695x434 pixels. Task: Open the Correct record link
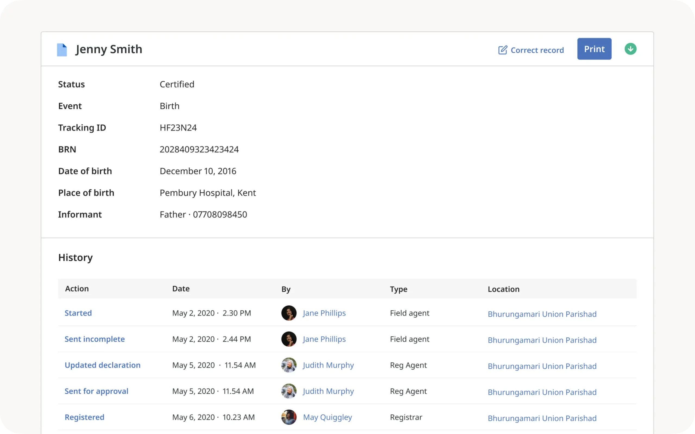coord(537,50)
